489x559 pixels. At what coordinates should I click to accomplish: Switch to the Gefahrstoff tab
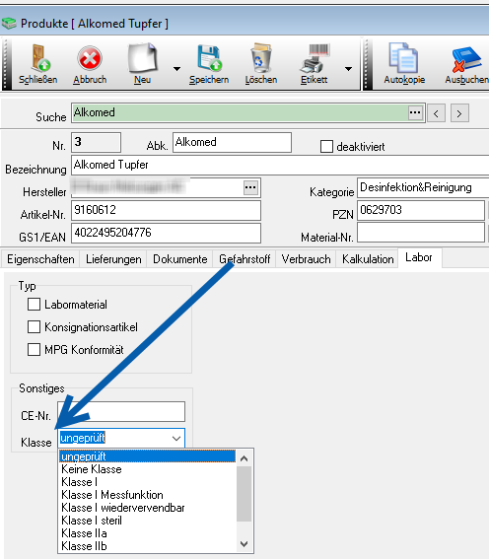(x=244, y=259)
